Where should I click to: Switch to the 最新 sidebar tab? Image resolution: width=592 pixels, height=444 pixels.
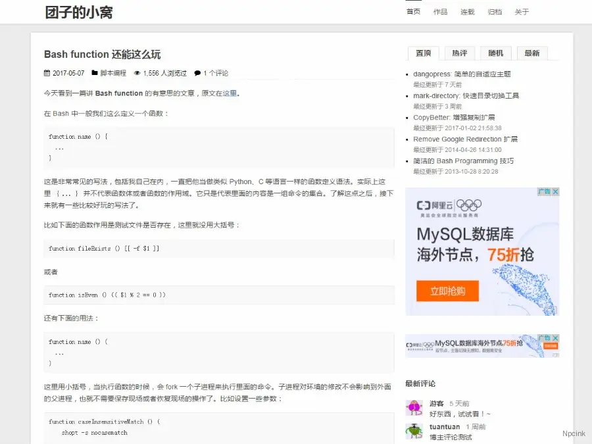(532, 53)
